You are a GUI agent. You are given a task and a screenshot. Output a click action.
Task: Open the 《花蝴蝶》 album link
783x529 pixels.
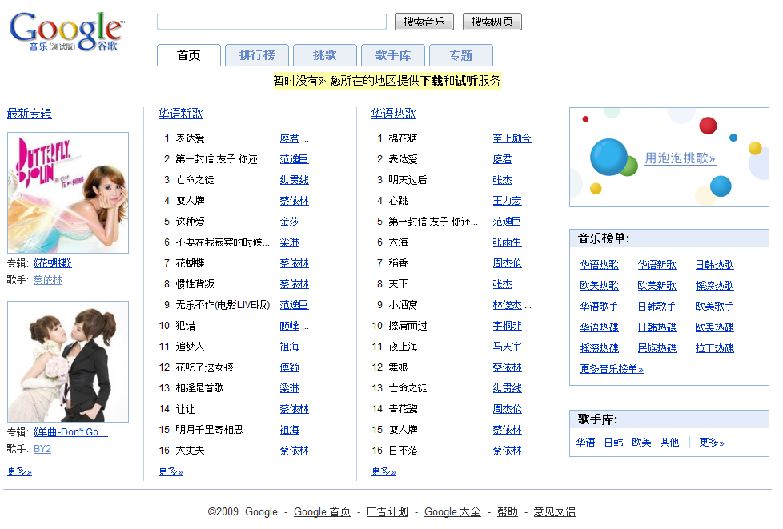pyautogui.click(x=52, y=263)
